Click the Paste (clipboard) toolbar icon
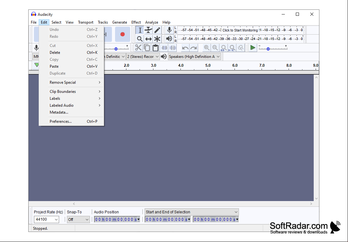The image size is (348, 242). pos(156,48)
